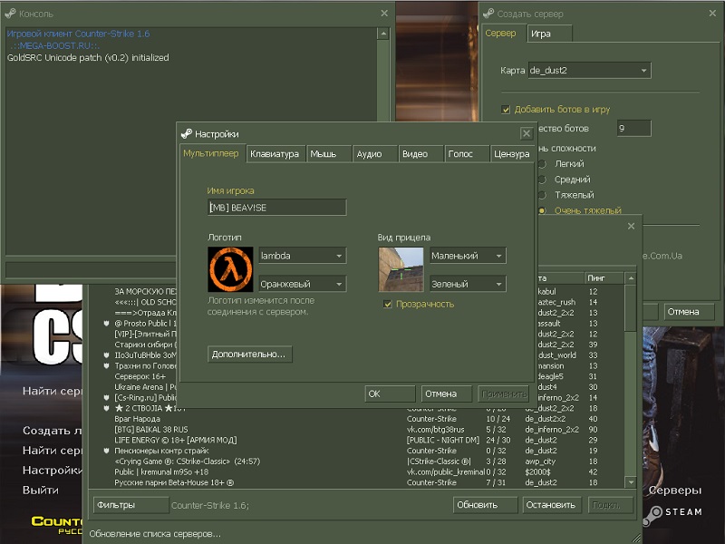Click the shield icon beside Prosto Public server
This screenshot has width=725, height=544.
pyautogui.click(x=106, y=324)
